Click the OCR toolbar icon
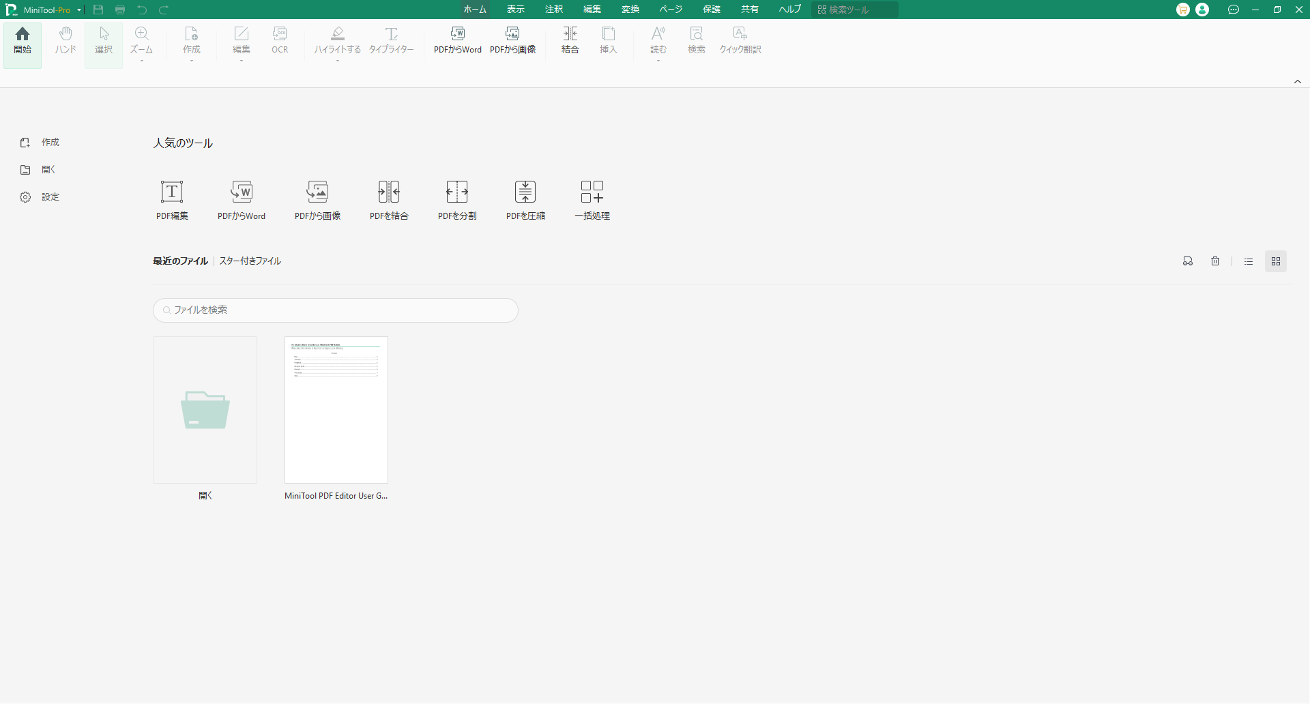Screen dimensions: 1310x704 tap(280, 40)
